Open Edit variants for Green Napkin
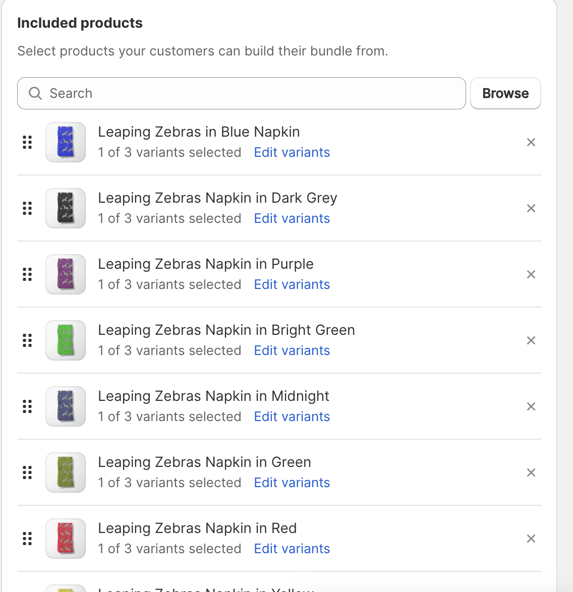This screenshot has height=592, width=573. click(x=292, y=483)
